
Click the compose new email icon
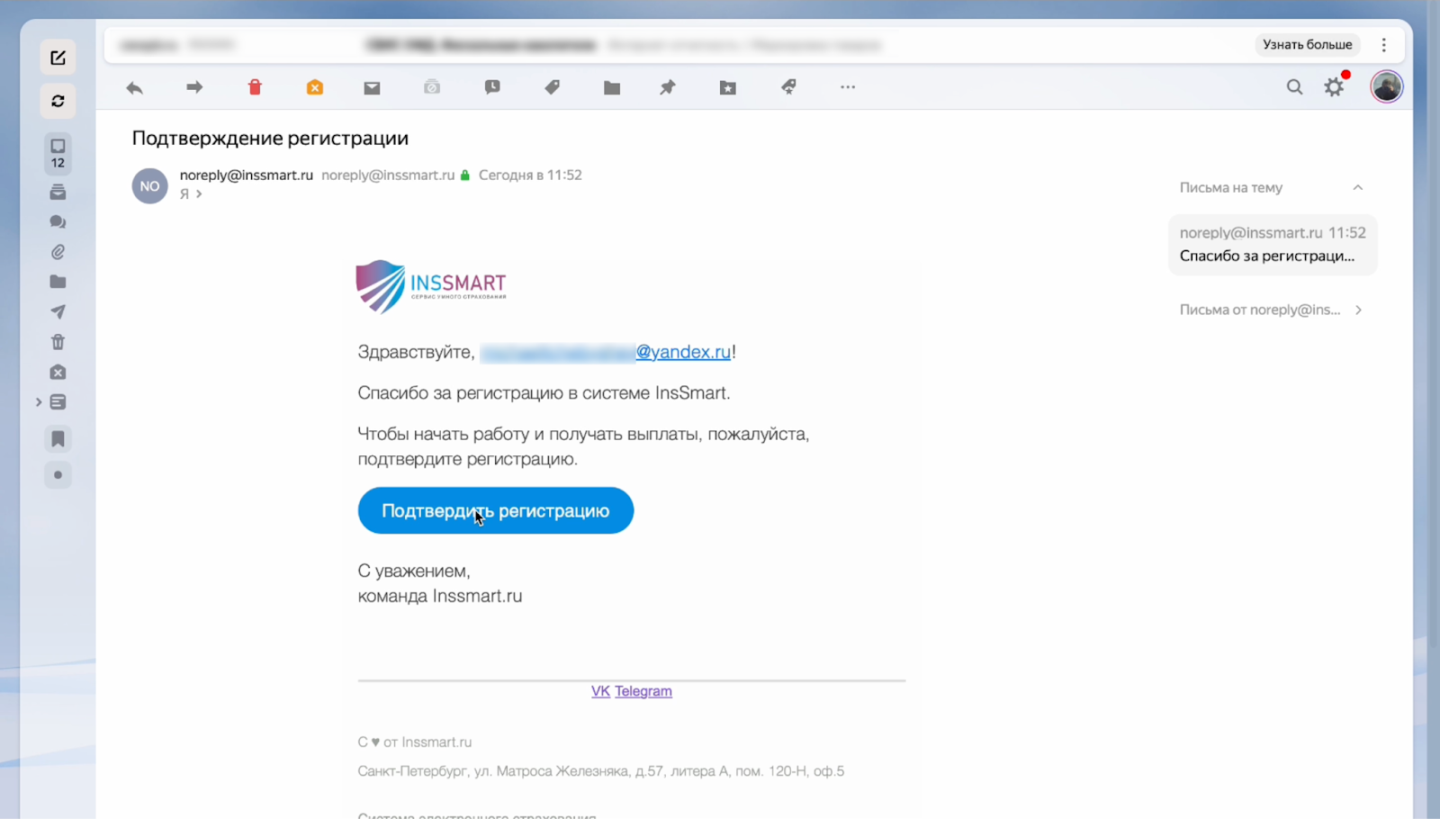(58, 58)
